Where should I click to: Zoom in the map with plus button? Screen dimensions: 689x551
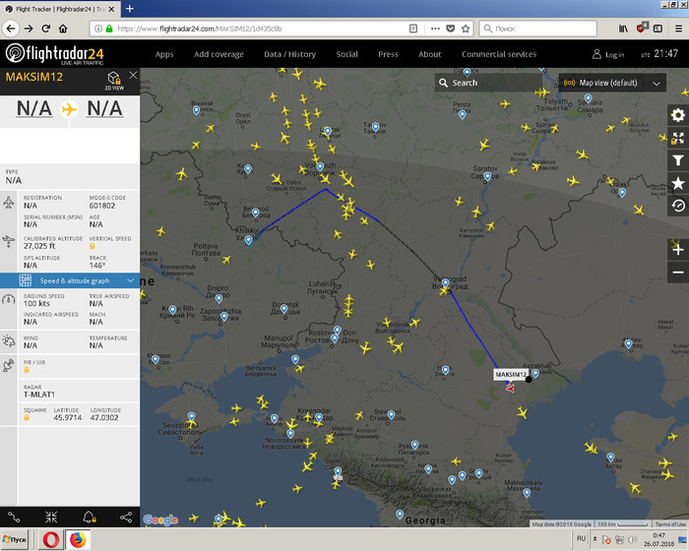678,250
